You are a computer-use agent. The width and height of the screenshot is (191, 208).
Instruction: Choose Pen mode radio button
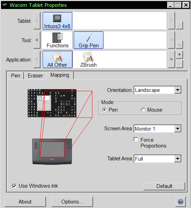(x=104, y=110)
